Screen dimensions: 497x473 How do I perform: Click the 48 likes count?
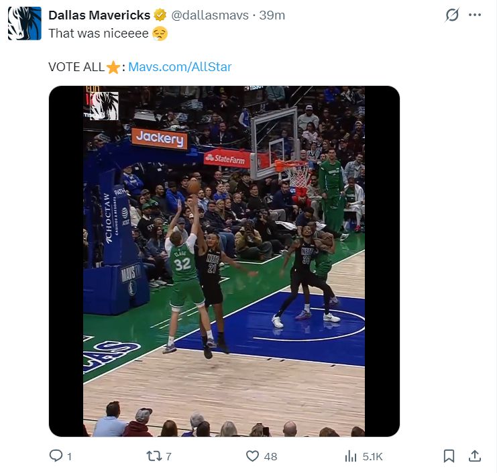click(270, 457)
